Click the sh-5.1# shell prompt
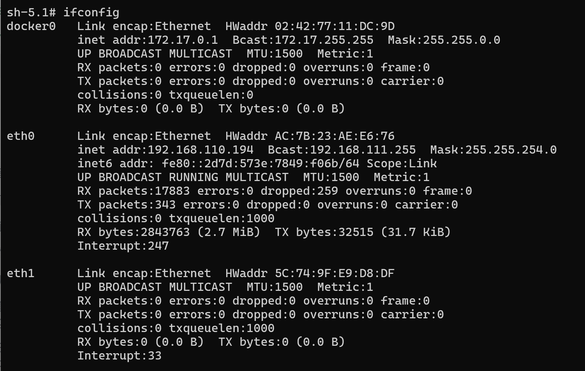 click(31, 13)
